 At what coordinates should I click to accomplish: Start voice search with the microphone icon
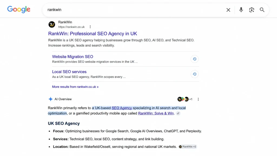241,10
